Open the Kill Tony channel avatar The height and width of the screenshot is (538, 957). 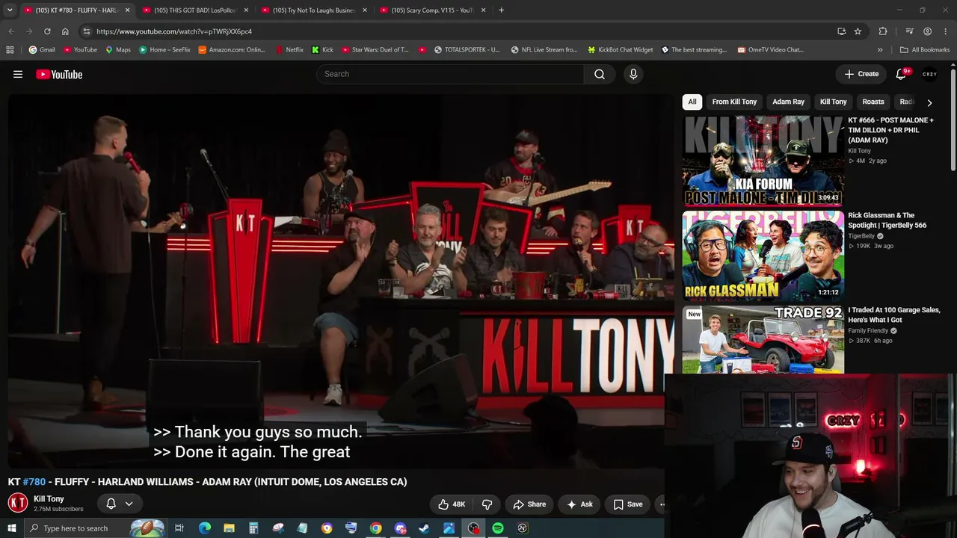(18, 503)
